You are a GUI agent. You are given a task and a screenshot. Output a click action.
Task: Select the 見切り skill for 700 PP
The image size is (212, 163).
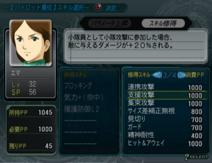(x=165, y=119)
